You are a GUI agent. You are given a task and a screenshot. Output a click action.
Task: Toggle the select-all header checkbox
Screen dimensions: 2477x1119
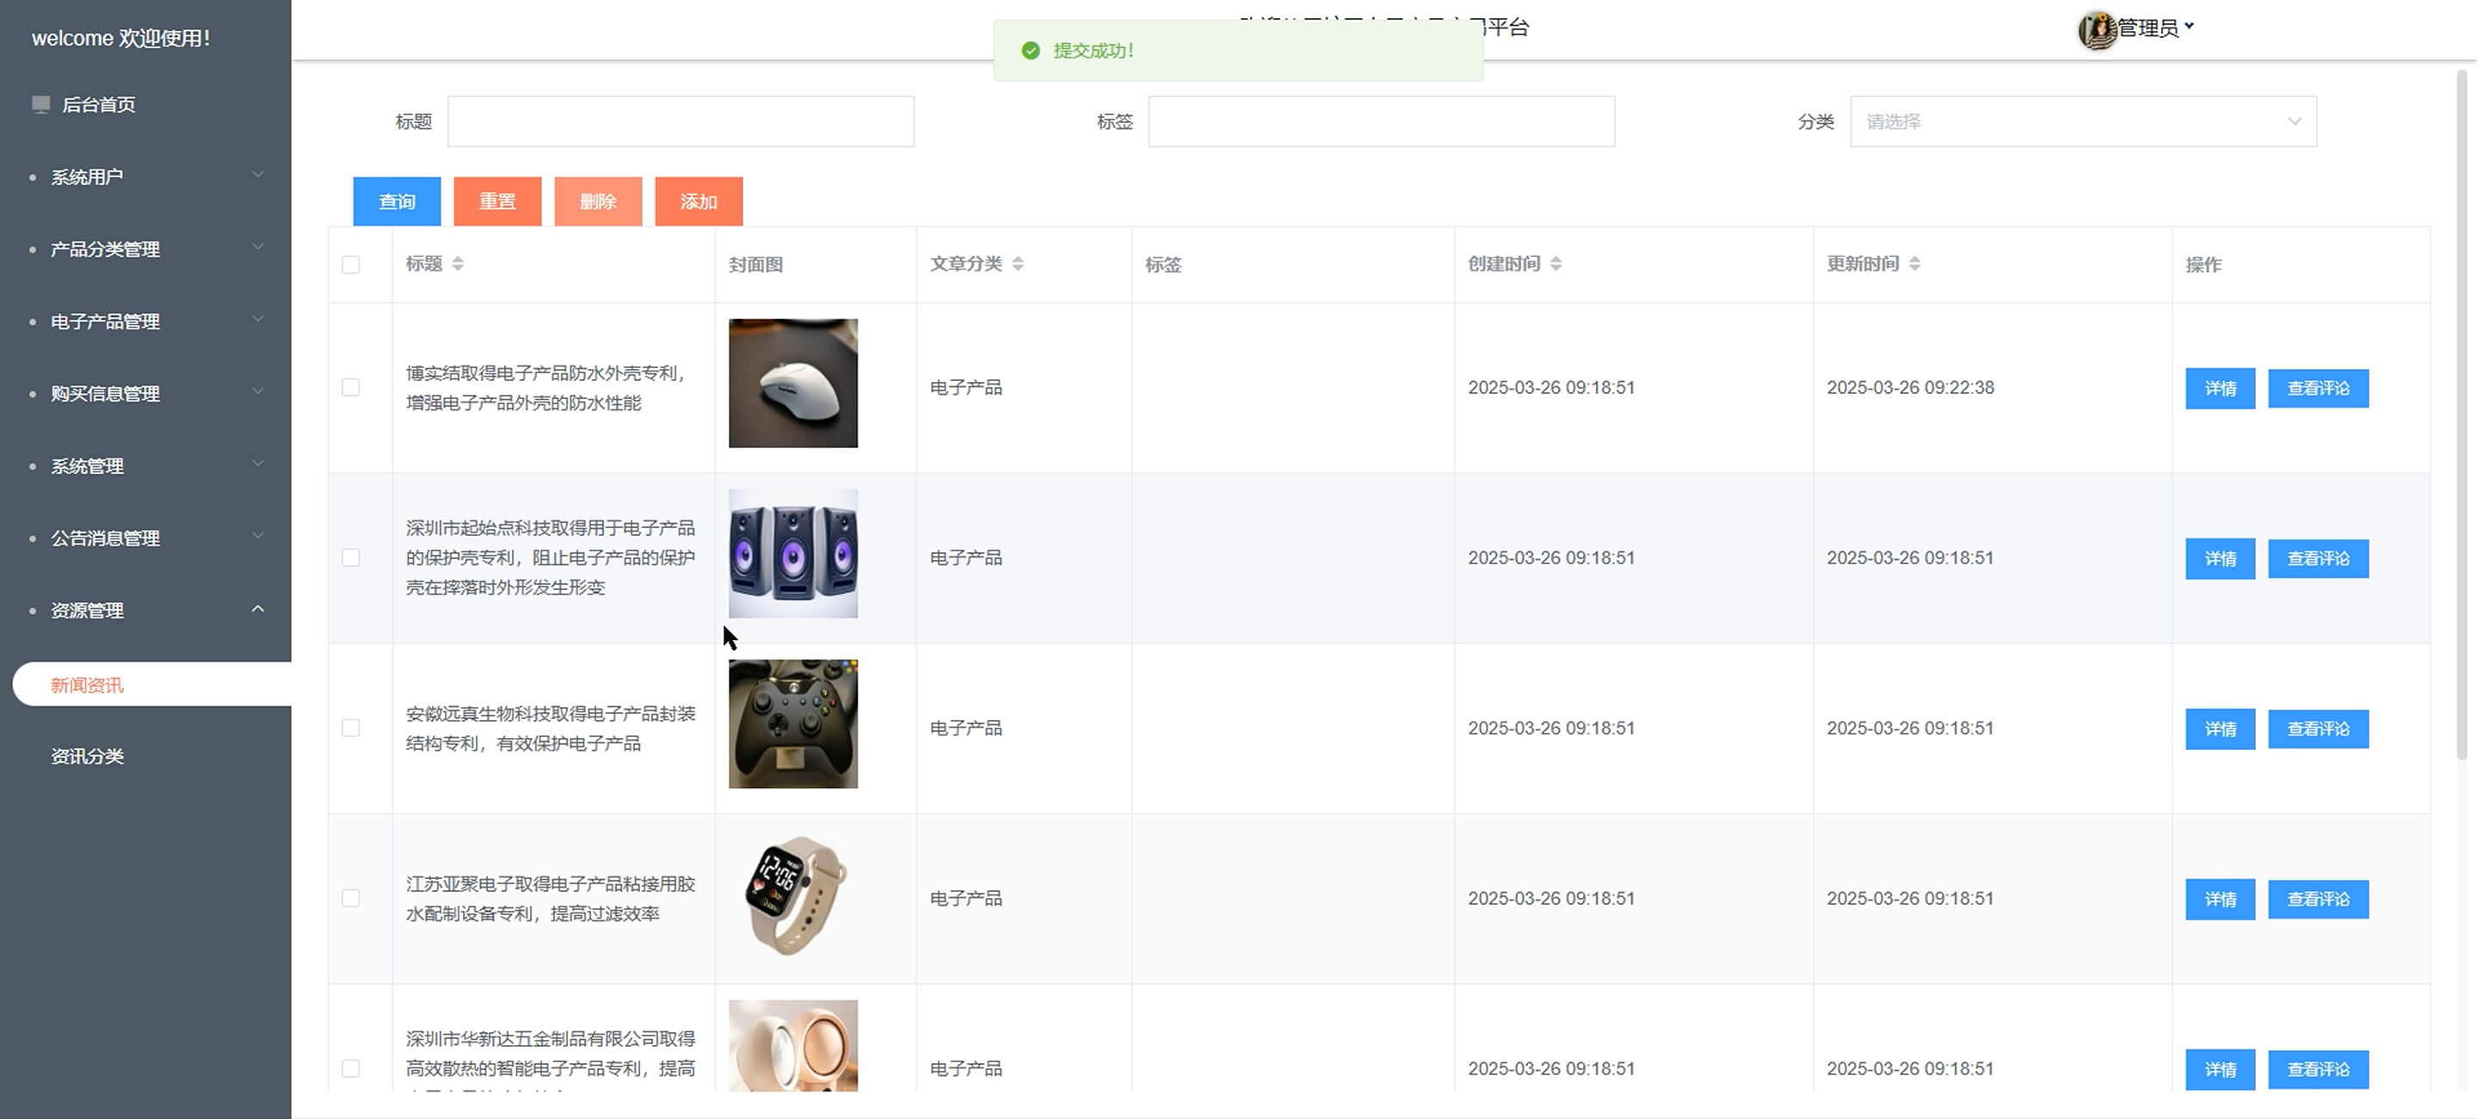coord(351,264)
